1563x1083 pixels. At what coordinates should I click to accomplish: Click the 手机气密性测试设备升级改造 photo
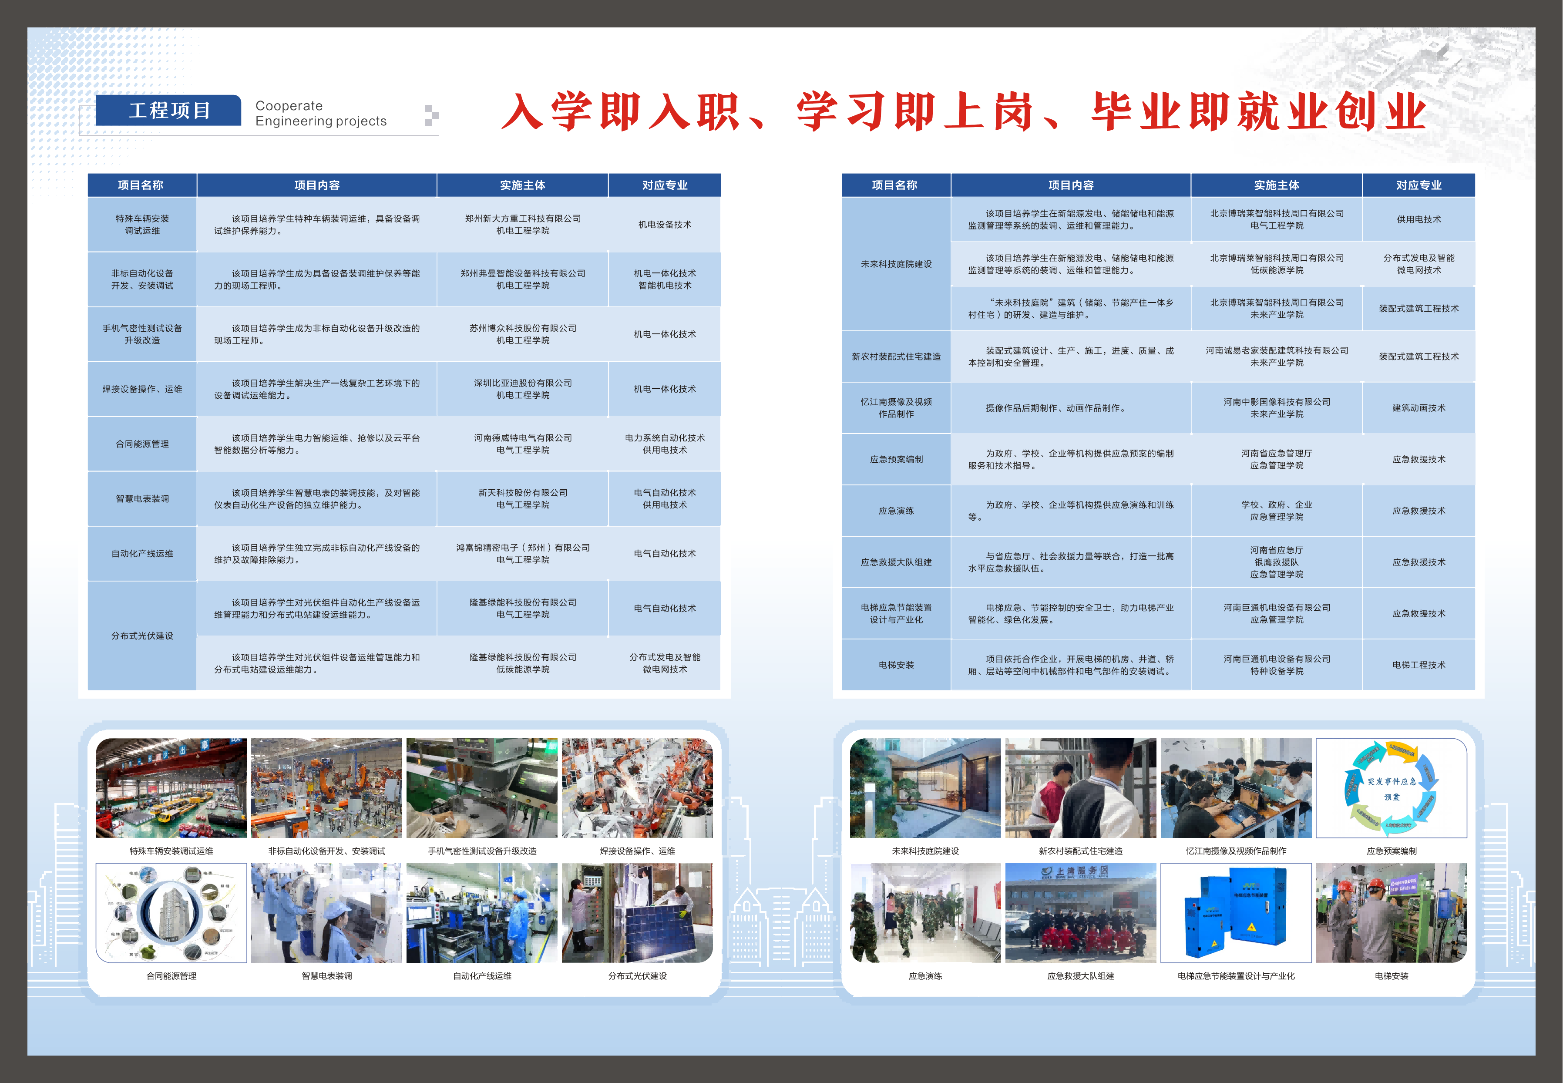pyautogui.click(x=482, y=788)
